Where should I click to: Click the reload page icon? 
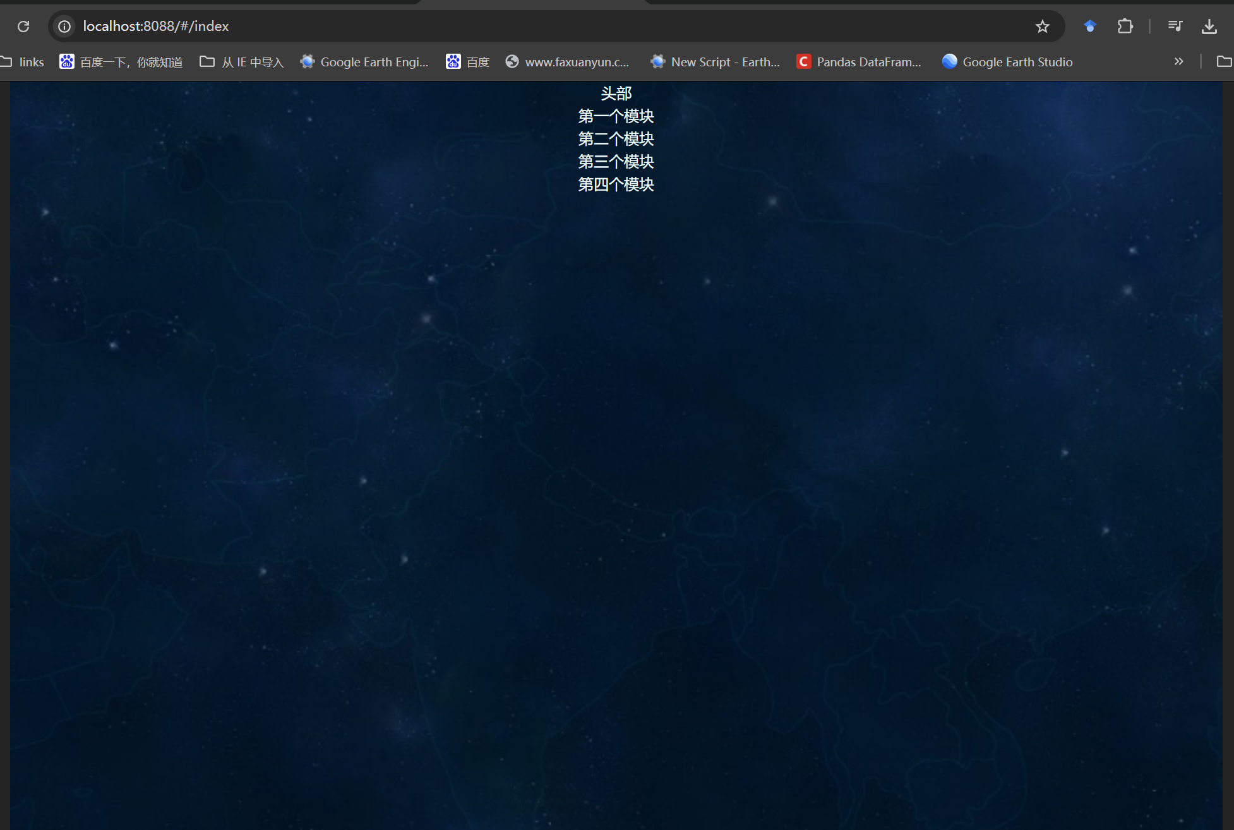point(23,27)
